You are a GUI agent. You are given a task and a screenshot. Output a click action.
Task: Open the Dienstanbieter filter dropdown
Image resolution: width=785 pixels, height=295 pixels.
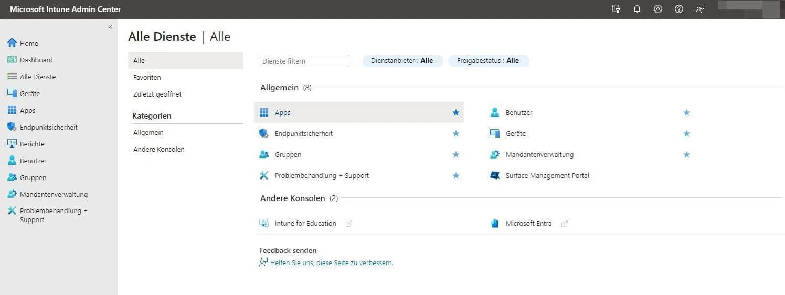click(402, 61)
